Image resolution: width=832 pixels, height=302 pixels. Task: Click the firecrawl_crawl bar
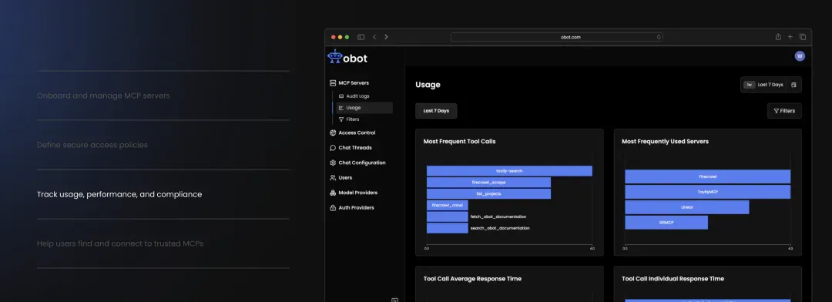point(448,206)
